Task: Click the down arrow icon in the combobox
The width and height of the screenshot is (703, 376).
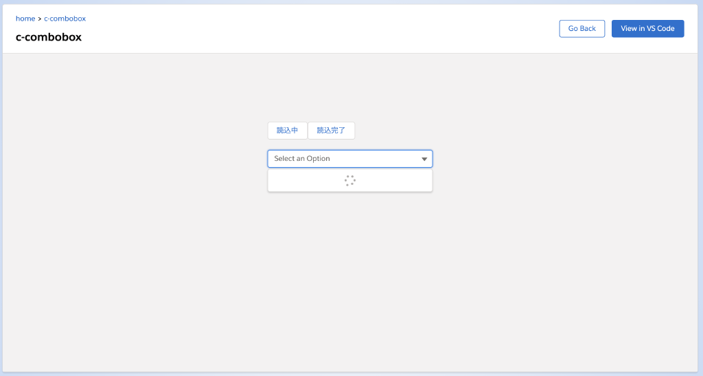Action: coord(424,159)
